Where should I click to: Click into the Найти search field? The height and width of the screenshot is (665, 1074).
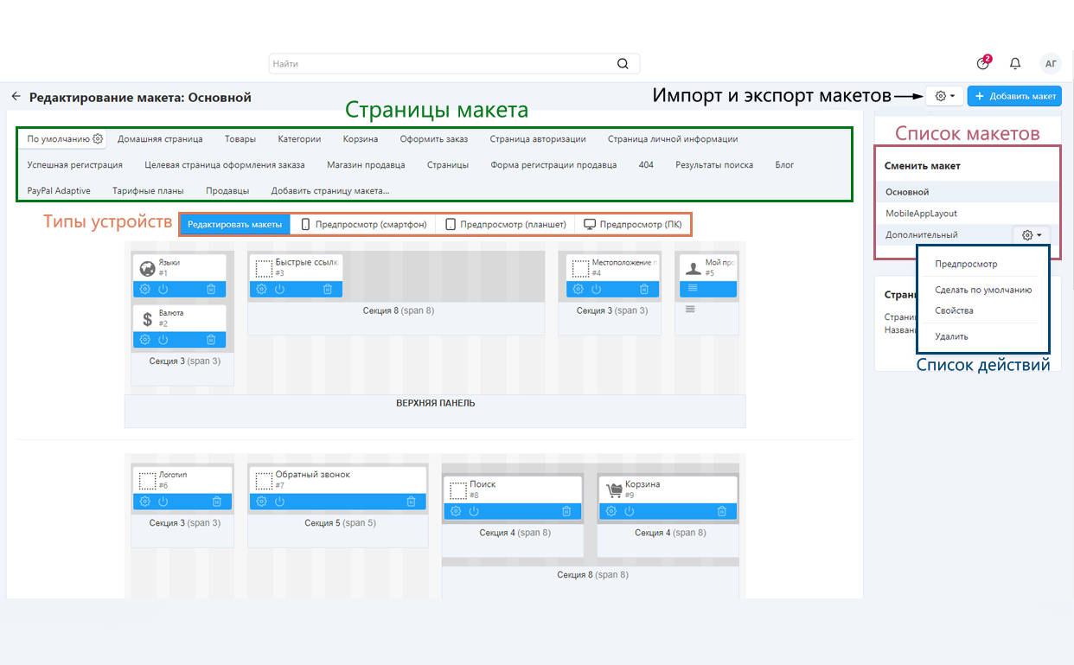click(x=441, y=64)
